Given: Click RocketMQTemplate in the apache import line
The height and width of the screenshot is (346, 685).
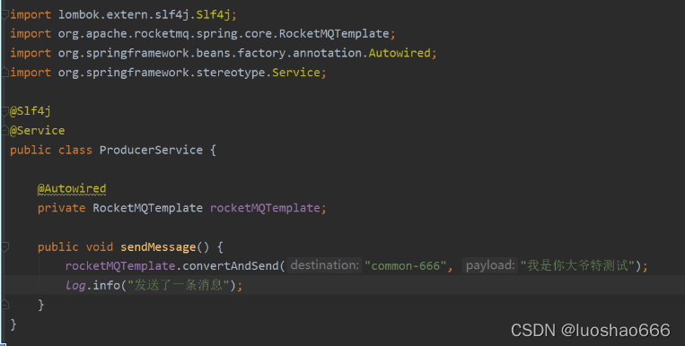Looking at the screenshot, I should point(334,33).
